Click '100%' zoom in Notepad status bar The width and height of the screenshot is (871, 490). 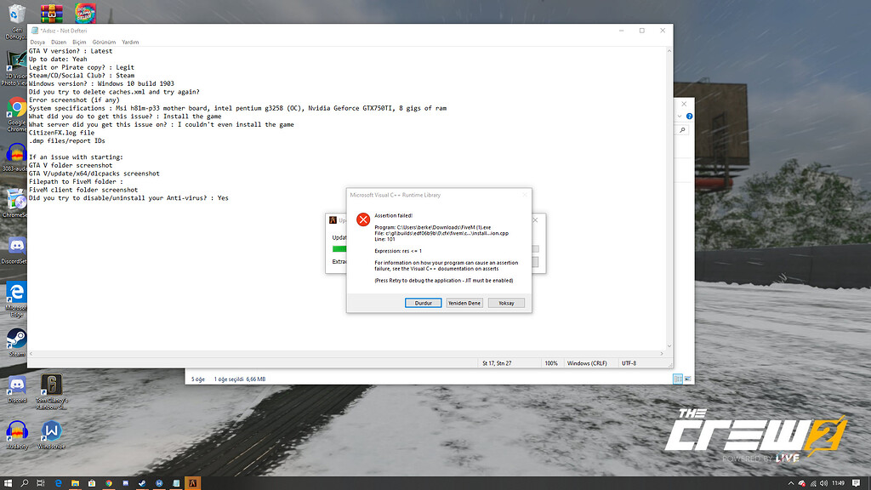point(551,363)
